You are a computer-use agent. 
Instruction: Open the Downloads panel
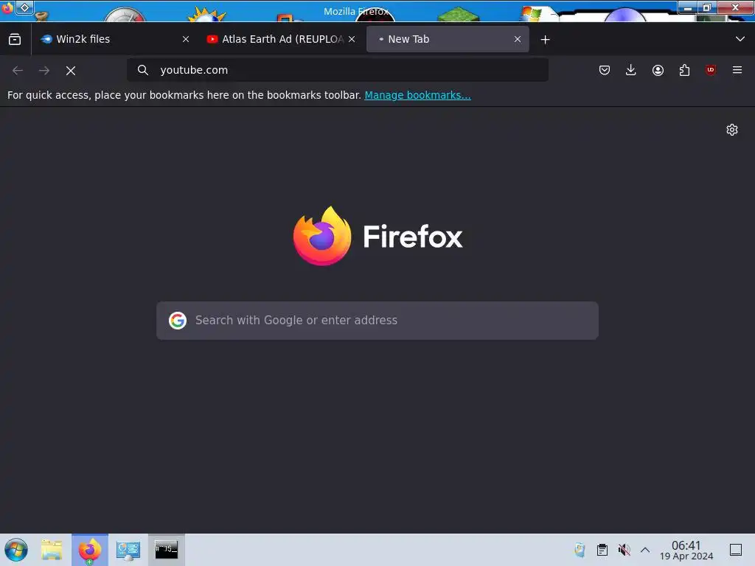click(x=631, y=70)
